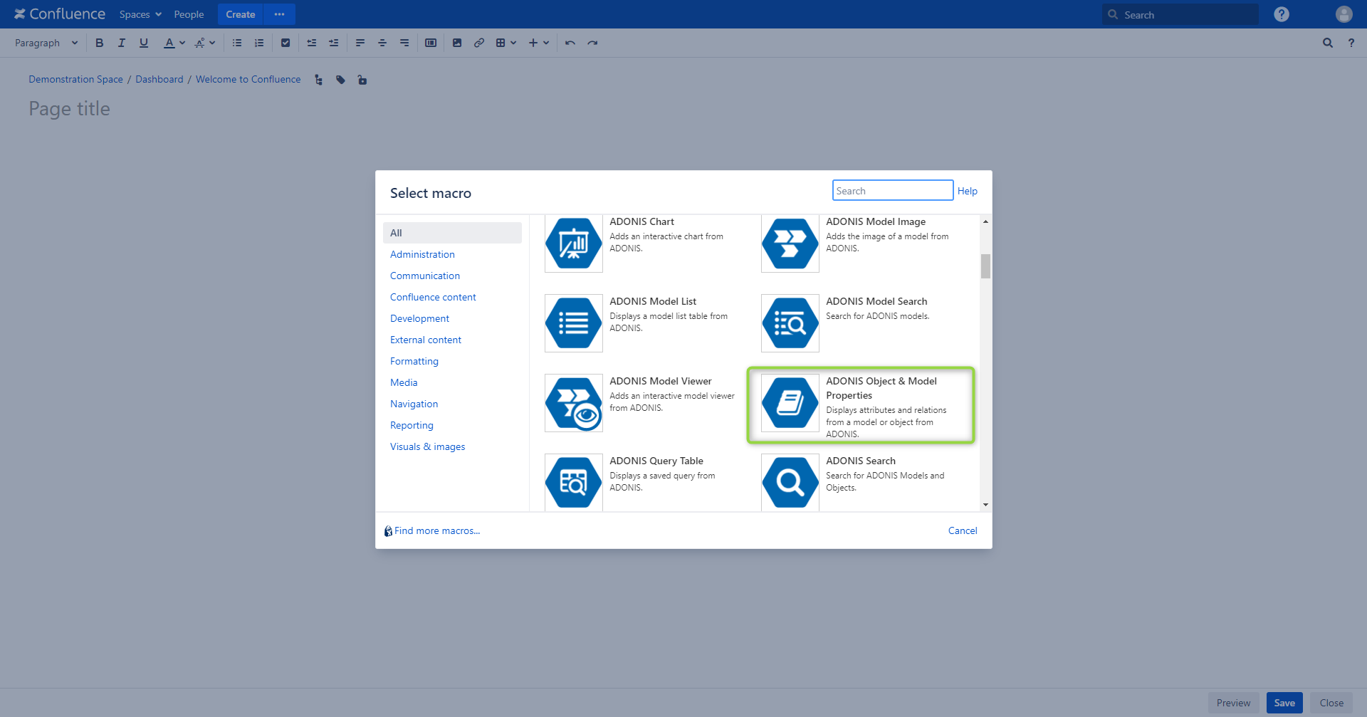This screenshot has height=717, width=1367.
Task: Expand the text color dropdown arrow
Action: click(x=182, y=43)
